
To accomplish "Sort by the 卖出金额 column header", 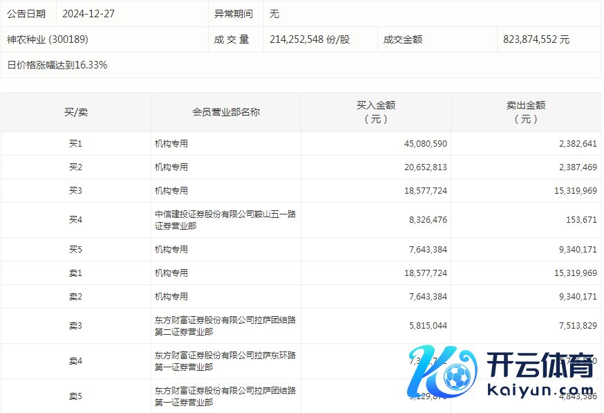I will click(x=526, y=112).
